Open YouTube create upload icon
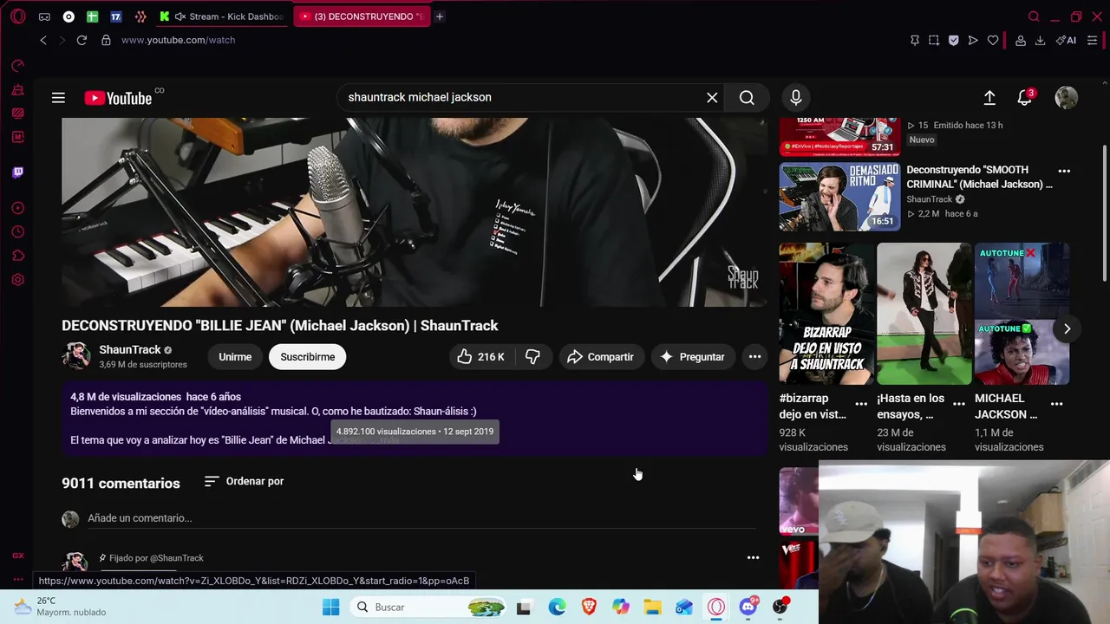Viewport: 1110px width, 624px height. tap(989, 98)
